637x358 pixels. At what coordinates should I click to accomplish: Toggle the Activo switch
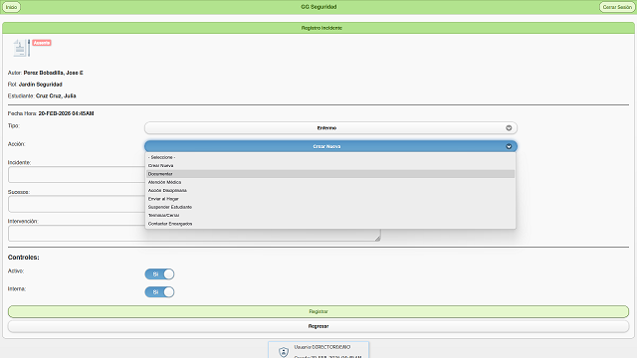pos(159,274)
